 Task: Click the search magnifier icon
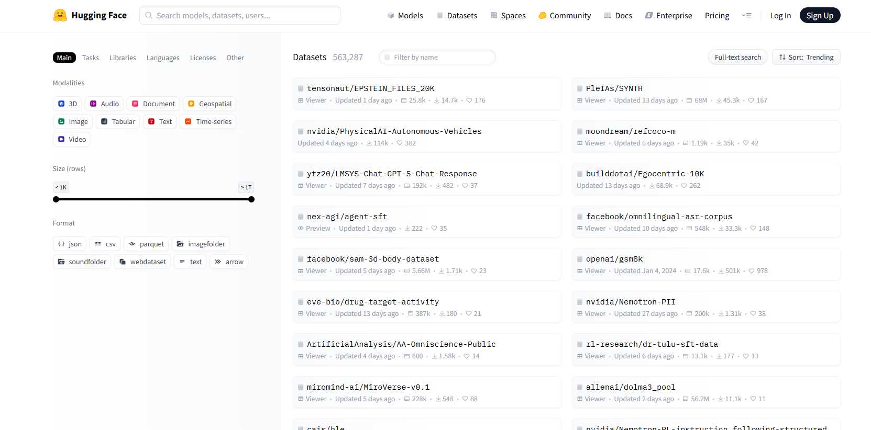tap(149, 15)
